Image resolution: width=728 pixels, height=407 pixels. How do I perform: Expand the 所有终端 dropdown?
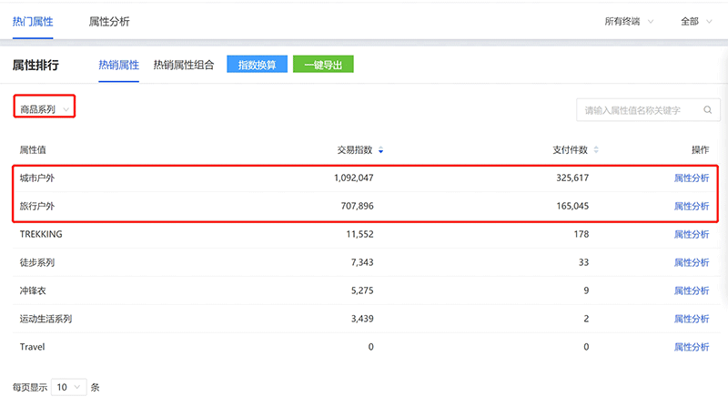click(x=629, y=21)
